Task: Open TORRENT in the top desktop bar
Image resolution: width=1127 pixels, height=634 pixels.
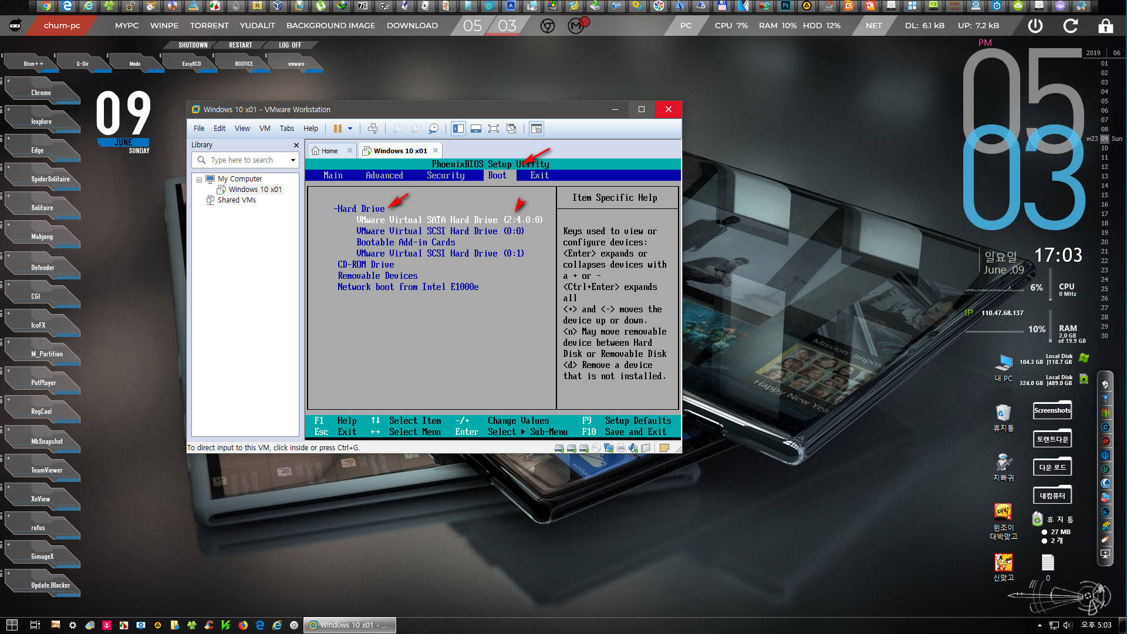Action: click(209, 26)
